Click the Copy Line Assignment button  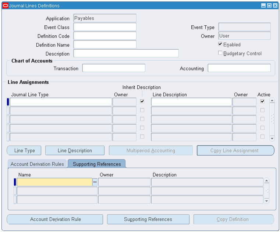pos(235,150)
